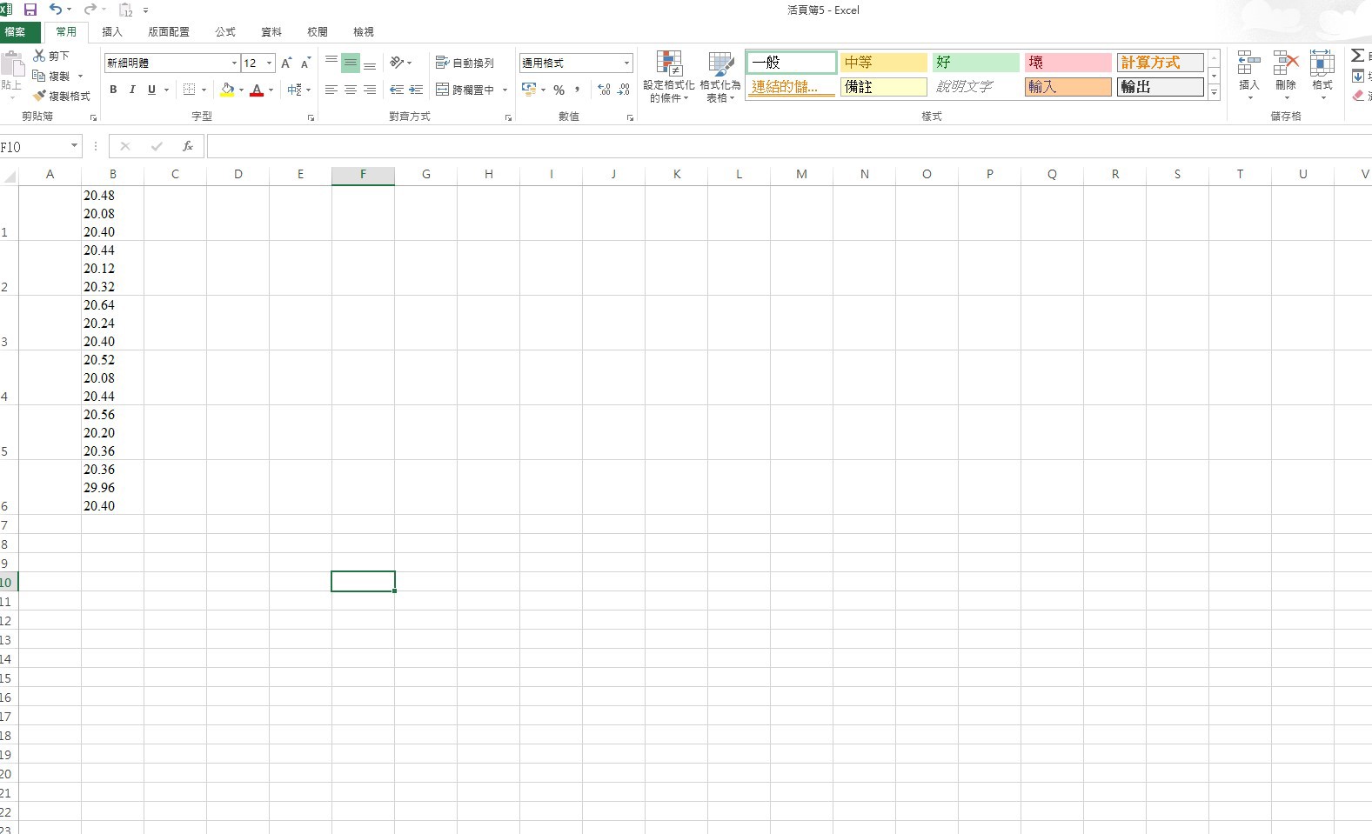This screenshot has height=834, width=1372.
Task: Apply the 好 cell style
Action: point(976,63)
